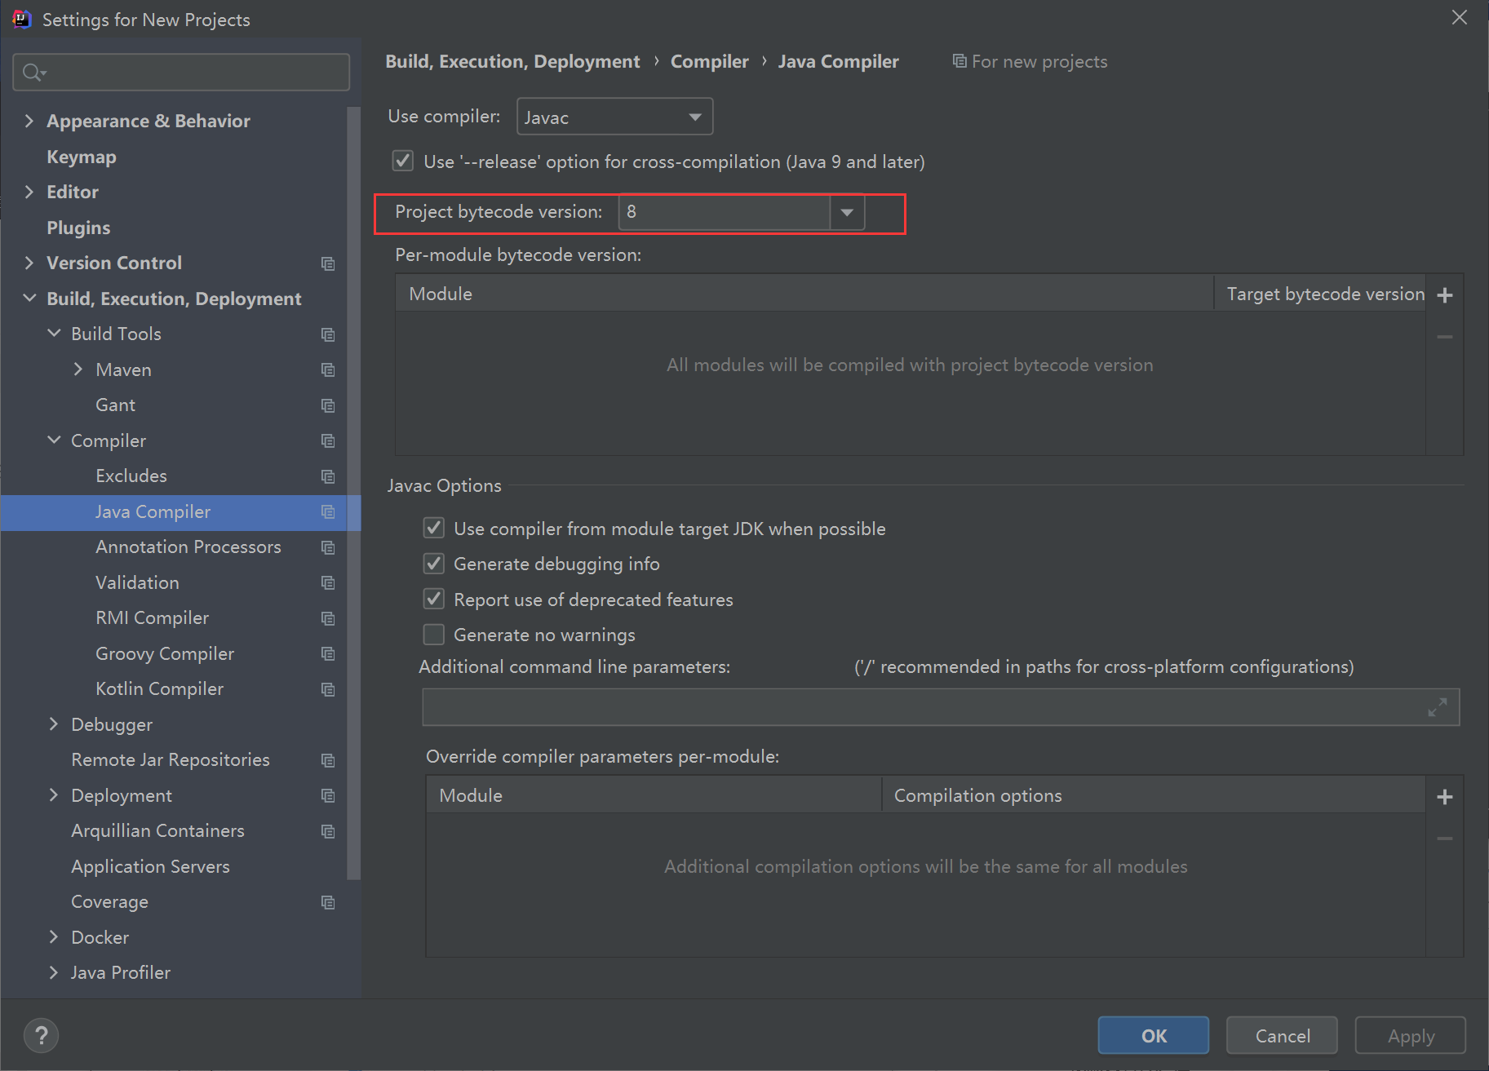The height and width of the screenshot is (1071, 1489).
Task: Click the per-project icon beside RMI Compiler
Action: point(328,618)
